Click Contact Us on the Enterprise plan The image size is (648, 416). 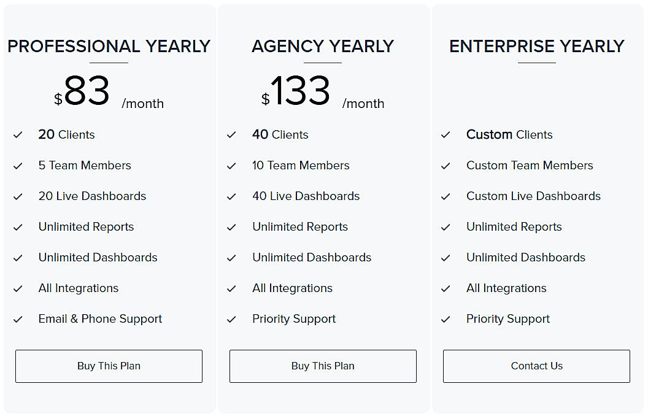click(x=536, y=366)
